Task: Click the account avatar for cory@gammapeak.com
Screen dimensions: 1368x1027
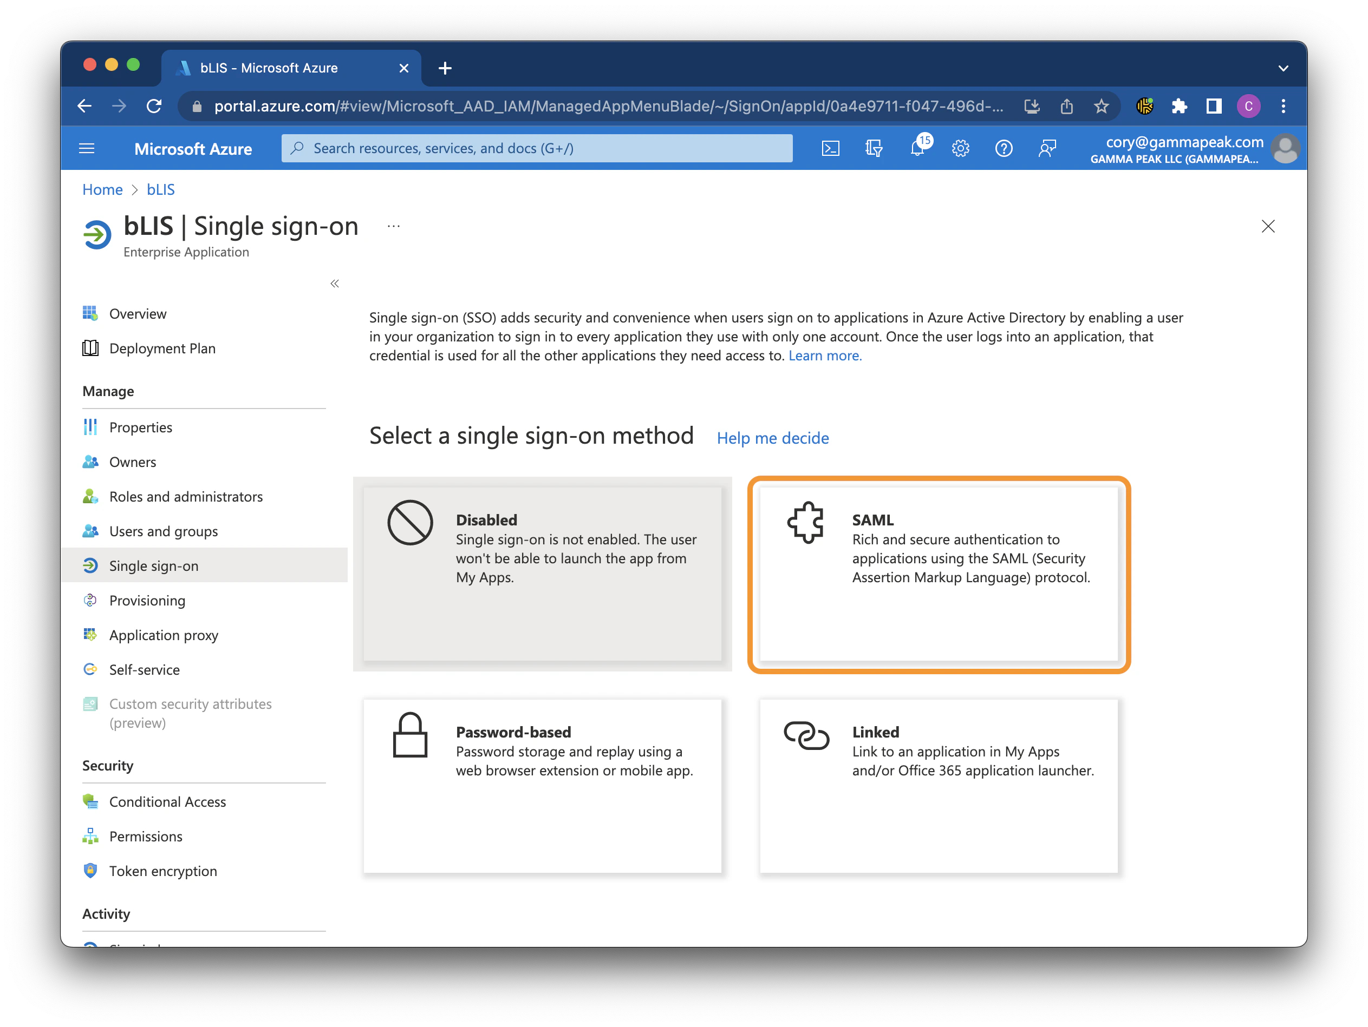Action: (1286, 148)
